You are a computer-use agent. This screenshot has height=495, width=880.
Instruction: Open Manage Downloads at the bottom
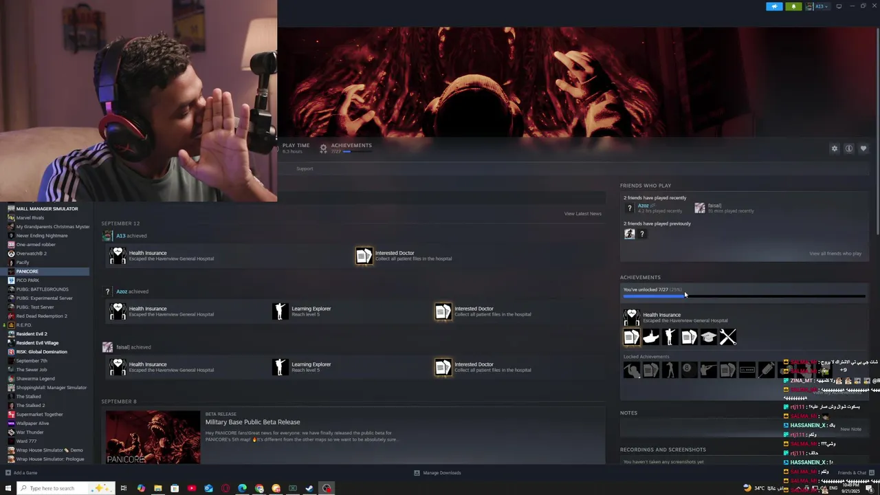(x=437, y=473)
